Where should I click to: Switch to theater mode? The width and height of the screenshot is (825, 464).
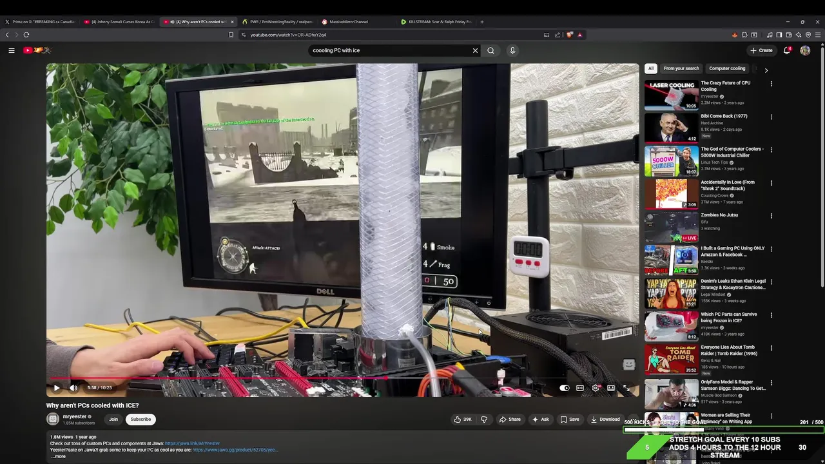611,388
